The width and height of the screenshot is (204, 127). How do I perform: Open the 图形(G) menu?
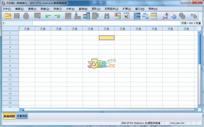(x=96, y=9)
